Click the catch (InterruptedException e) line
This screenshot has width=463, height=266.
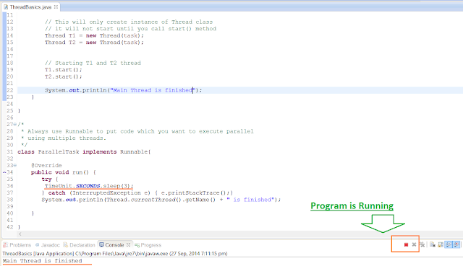137,192
